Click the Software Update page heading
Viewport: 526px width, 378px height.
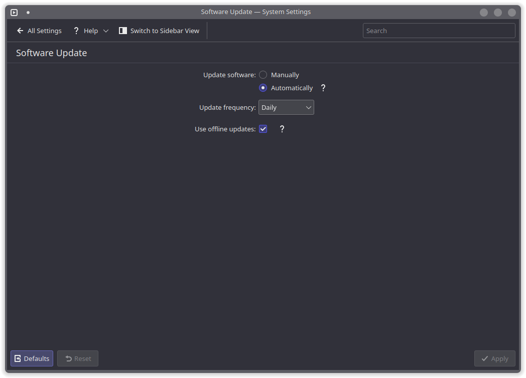(x=52, y=53)
